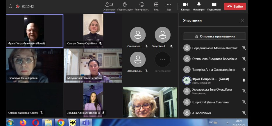
Task: Open Opera from the taskbar
Action: click(x=35, y=123)
